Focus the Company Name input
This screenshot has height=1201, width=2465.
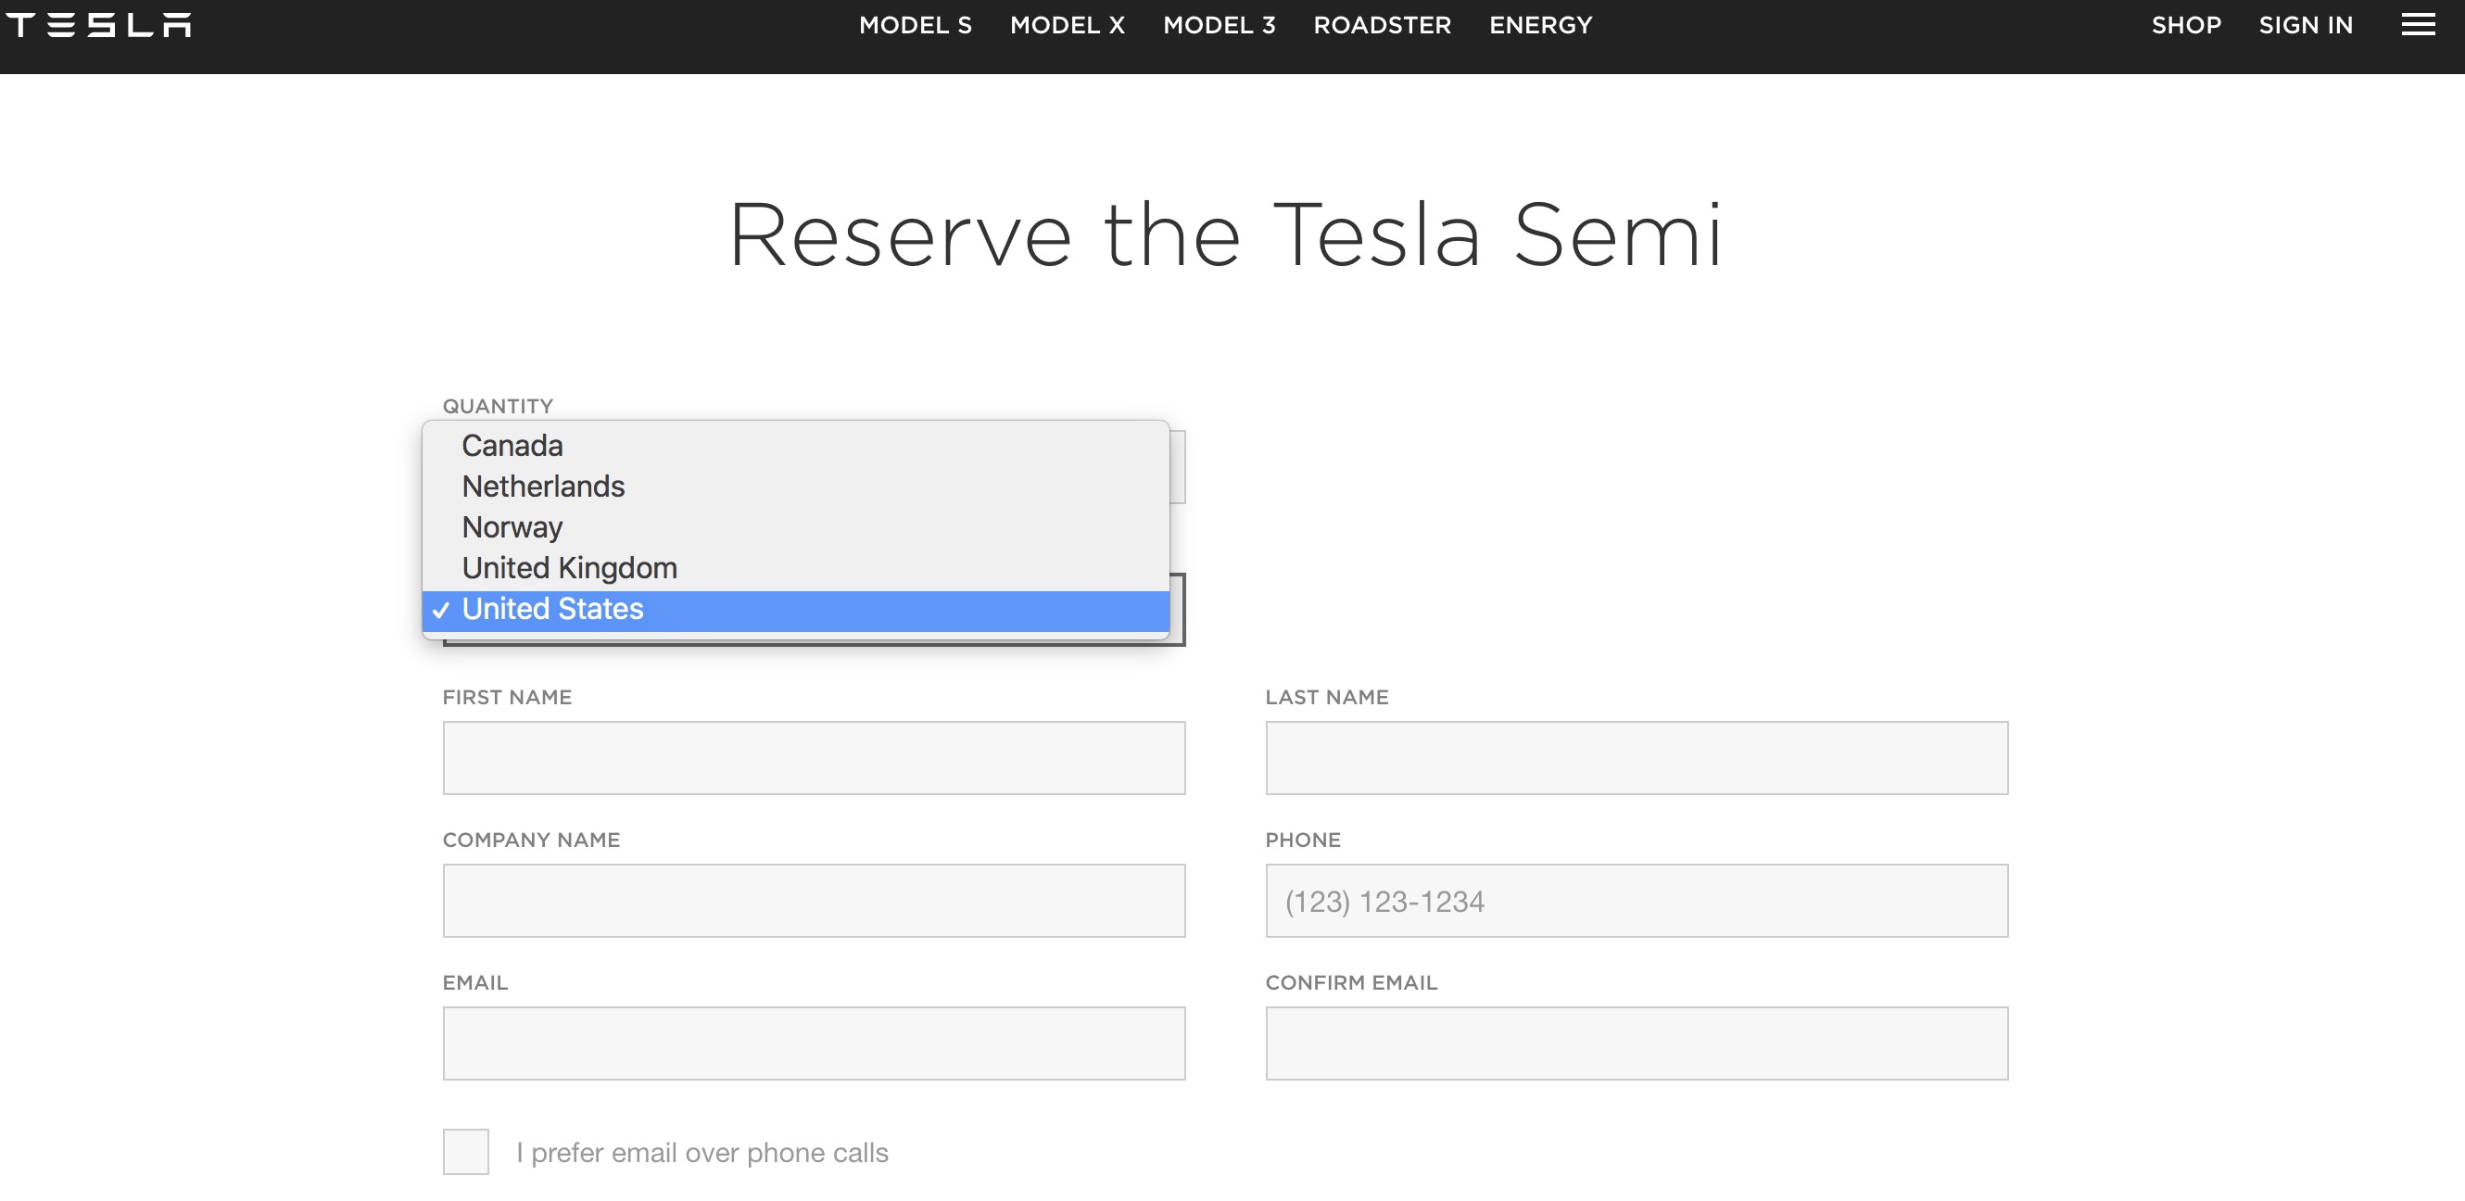point(814,901)
